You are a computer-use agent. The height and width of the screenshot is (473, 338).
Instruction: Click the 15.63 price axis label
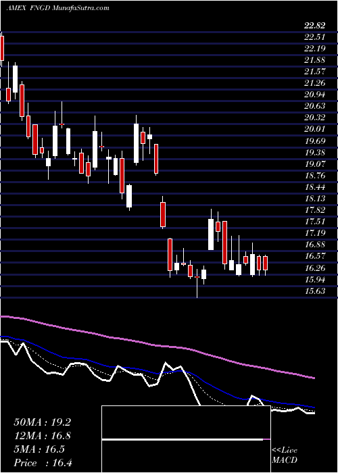315,291
